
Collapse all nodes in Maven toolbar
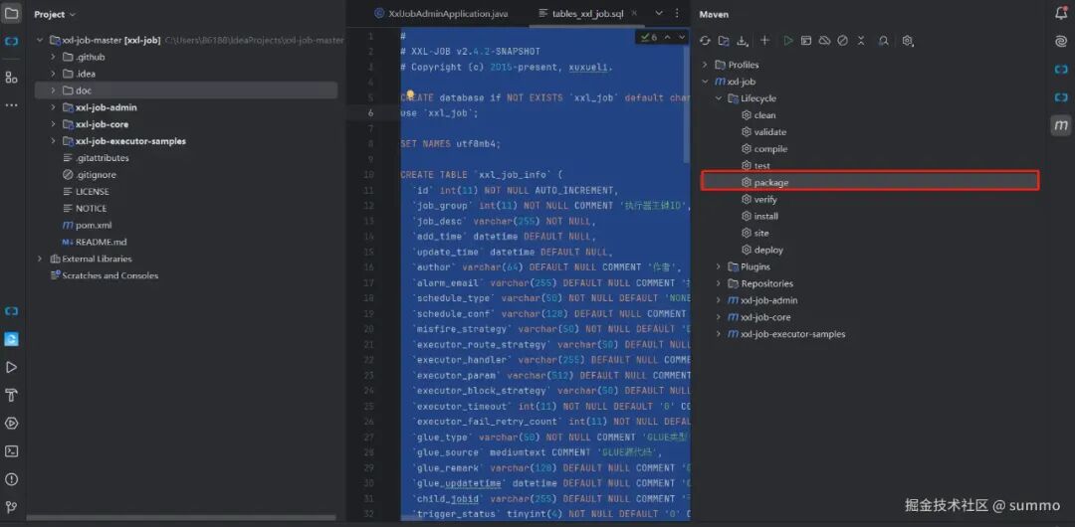(861, 41)
